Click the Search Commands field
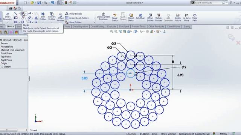 click(208, 3)
